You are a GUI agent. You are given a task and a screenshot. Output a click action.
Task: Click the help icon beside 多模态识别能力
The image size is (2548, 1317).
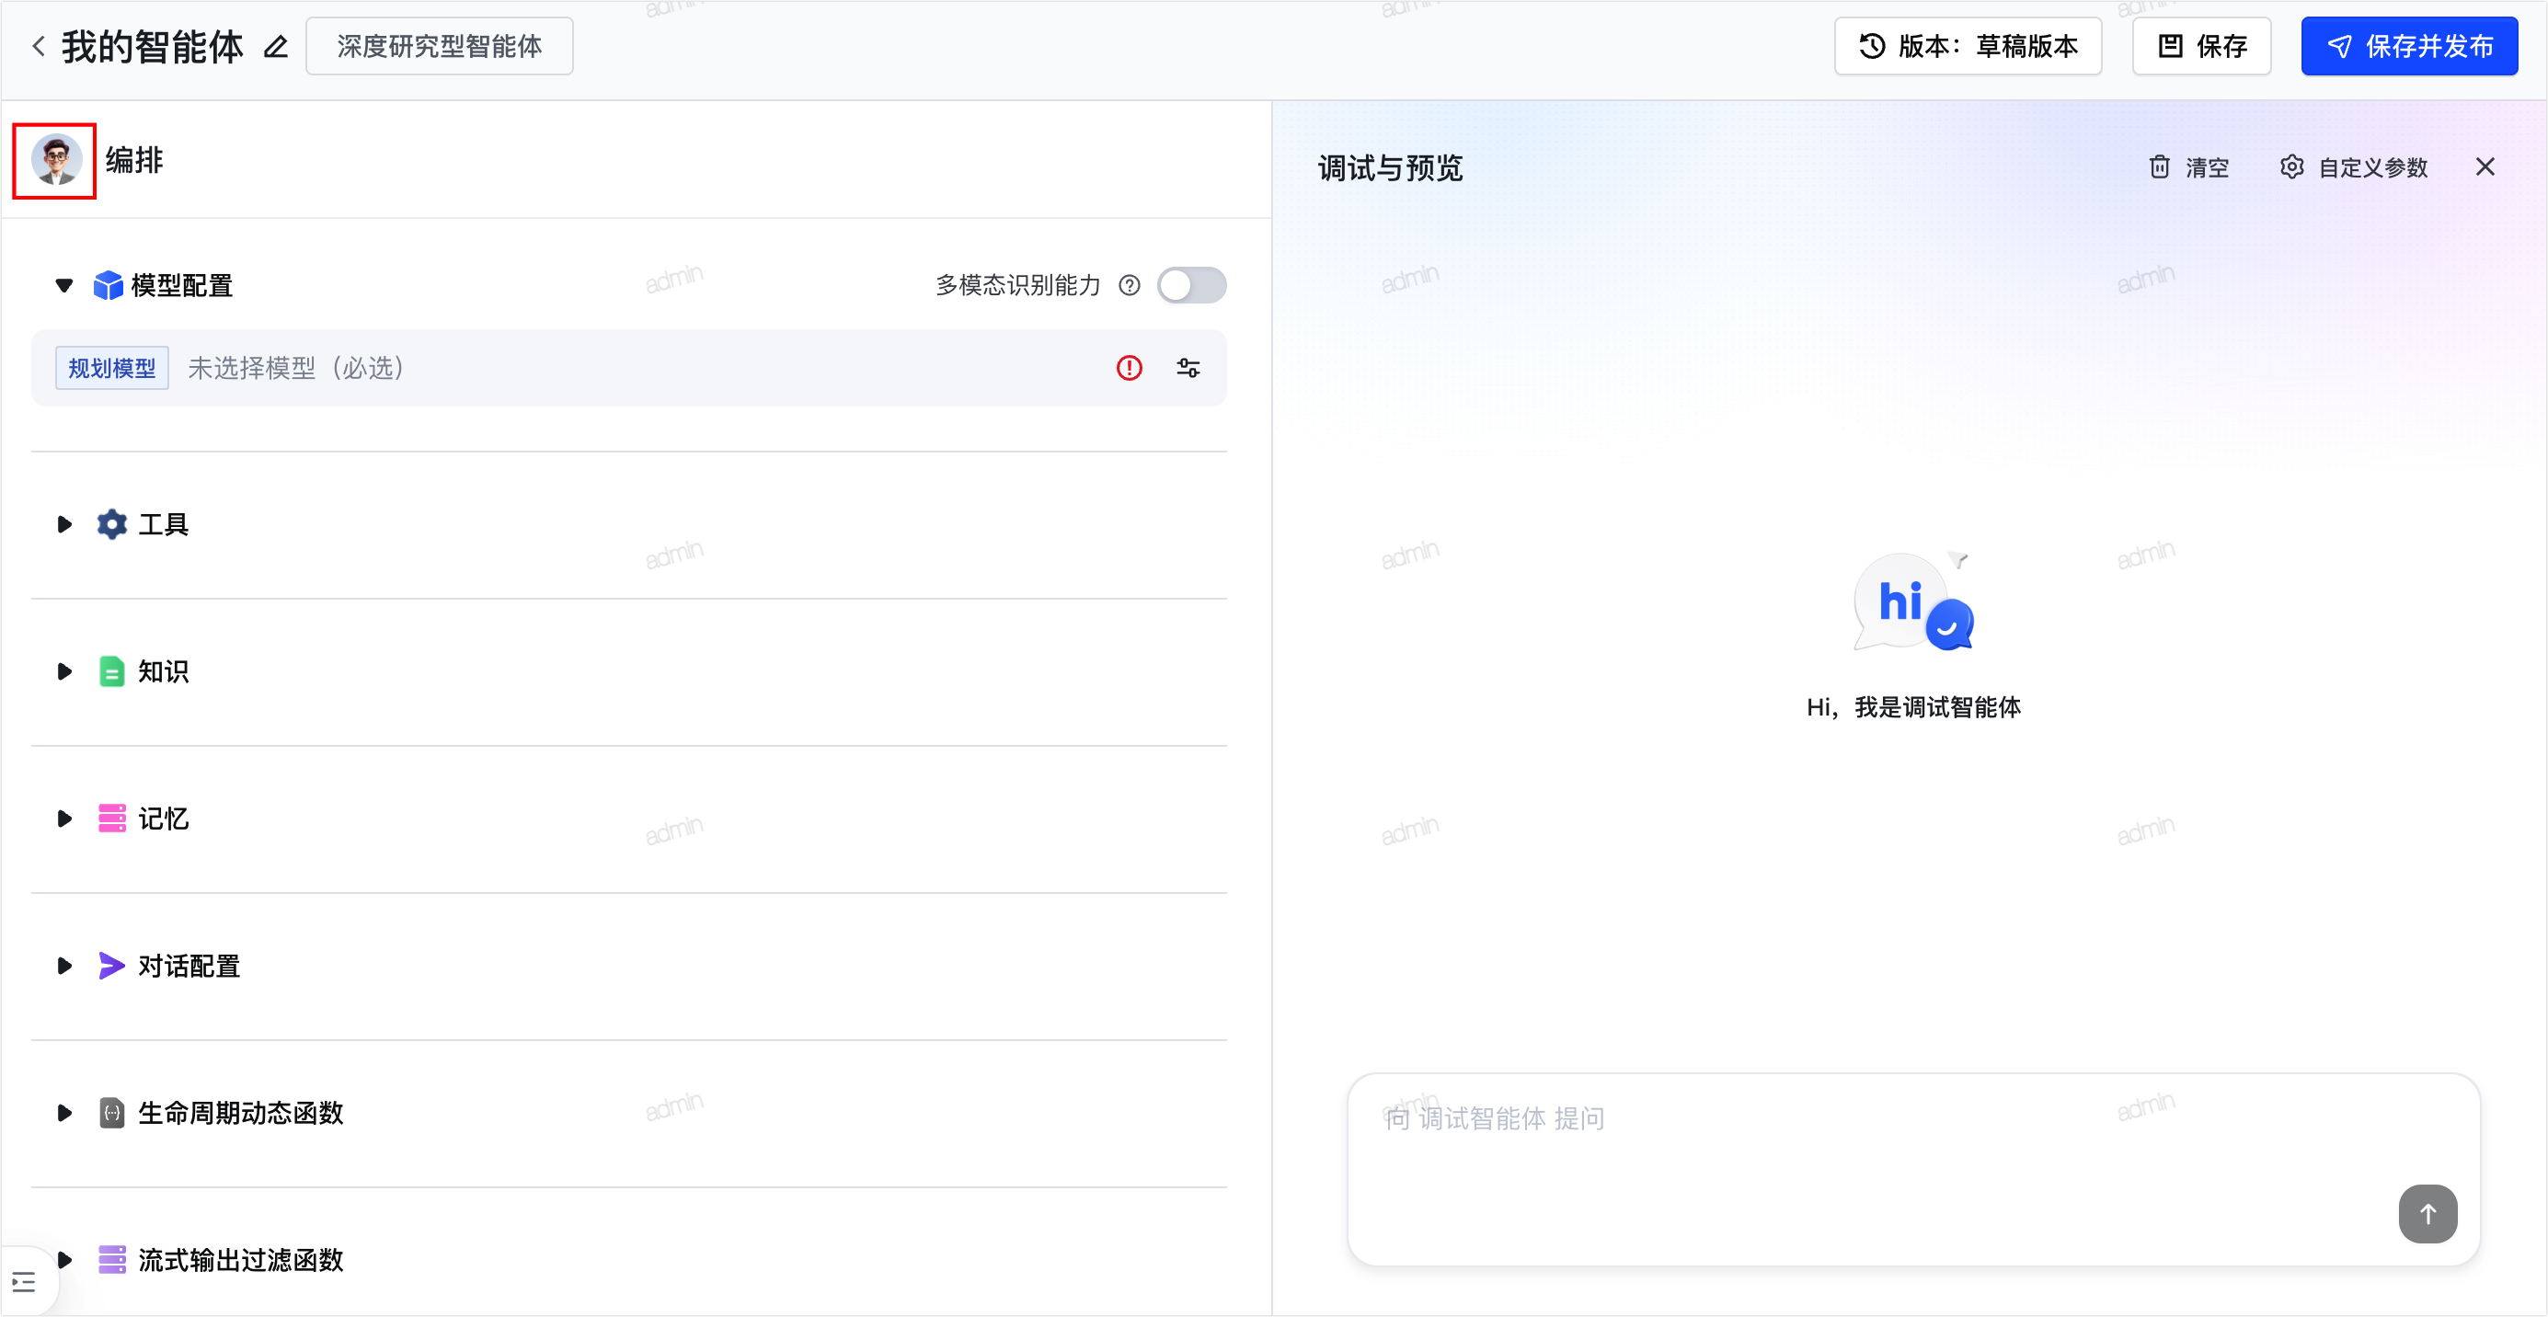[x=1129, y=286]
